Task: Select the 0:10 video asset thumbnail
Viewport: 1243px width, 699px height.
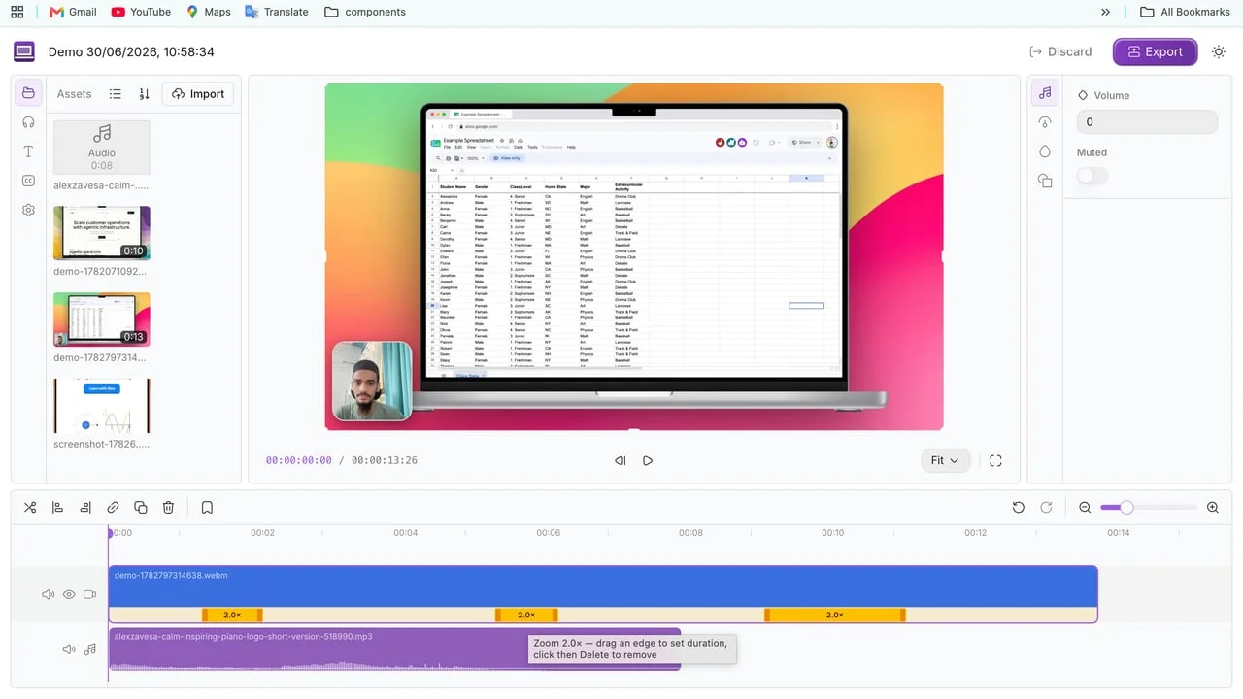Action: point(102,233)
